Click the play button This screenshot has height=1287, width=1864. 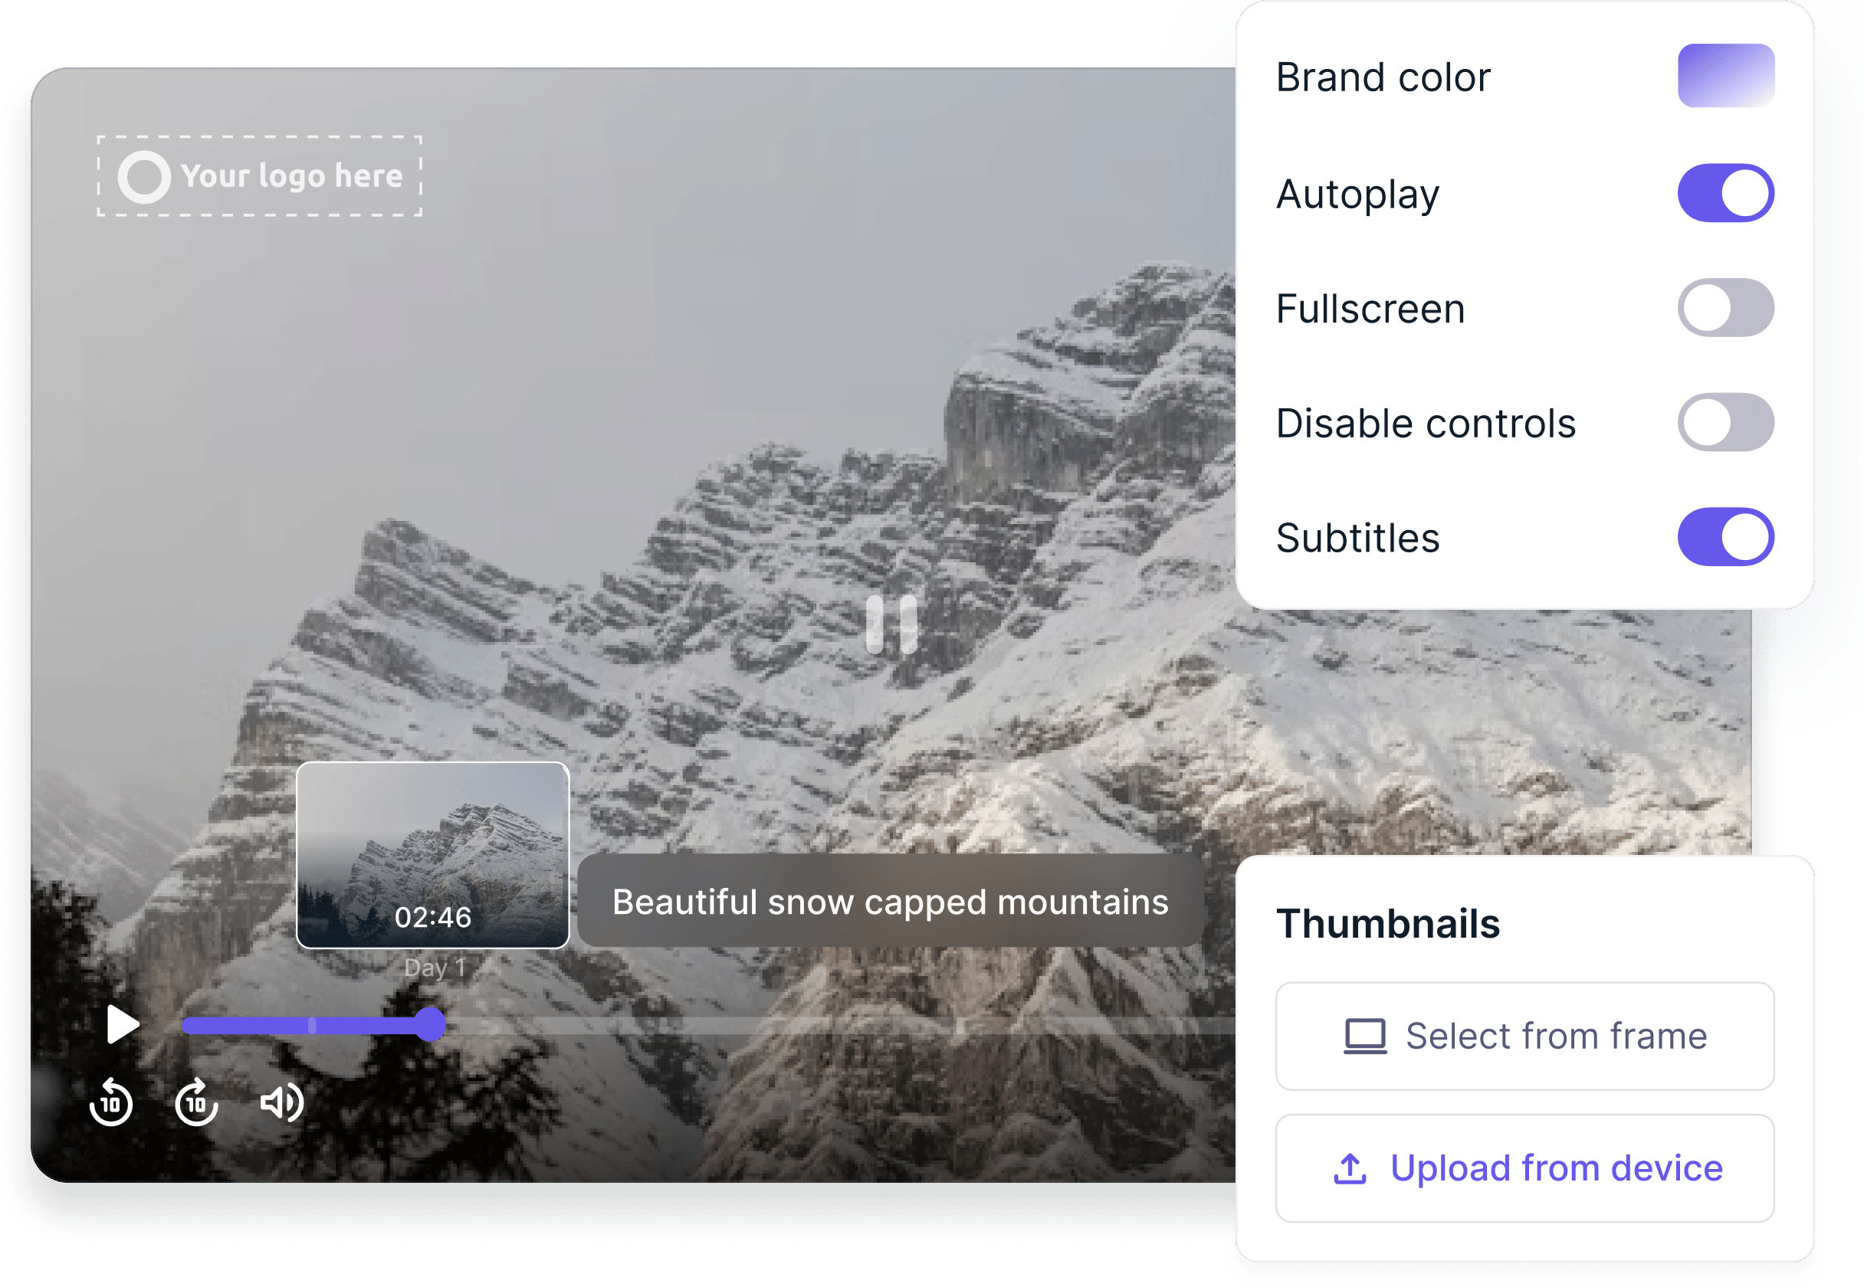point(121,1025)
